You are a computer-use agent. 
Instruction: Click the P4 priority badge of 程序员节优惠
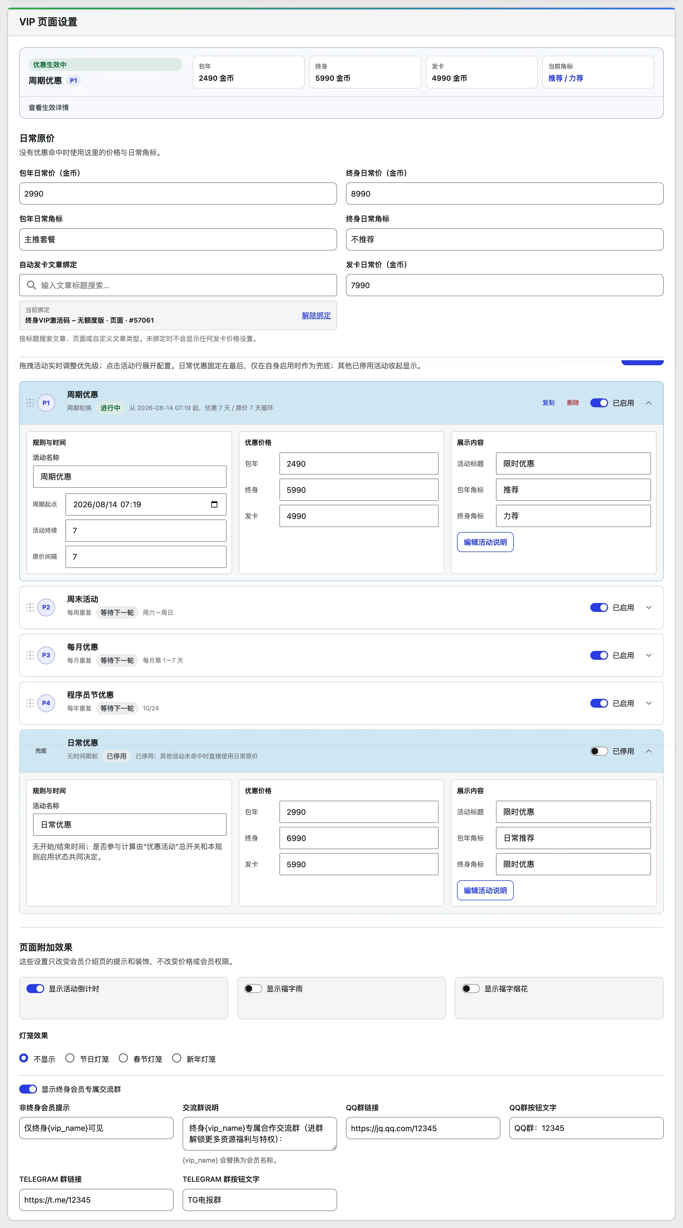point(46,703)
